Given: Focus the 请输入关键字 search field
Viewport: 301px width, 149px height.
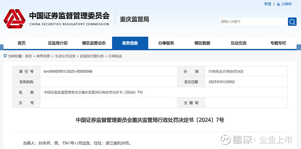Looking at the screenshot, I should pyautogui.click(x=253, y=22).
